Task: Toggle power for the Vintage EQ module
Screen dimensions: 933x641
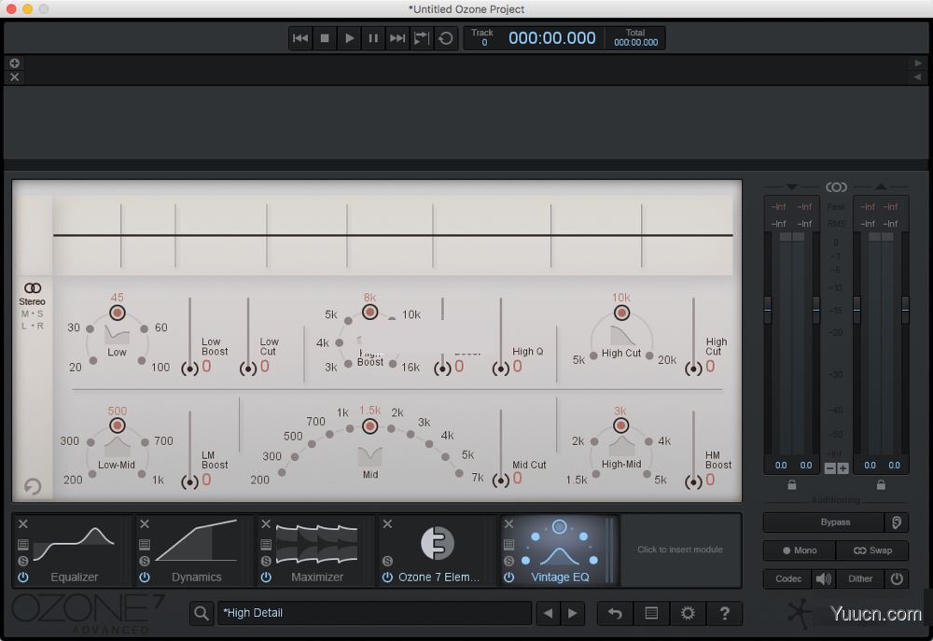Action: (508, 577)
